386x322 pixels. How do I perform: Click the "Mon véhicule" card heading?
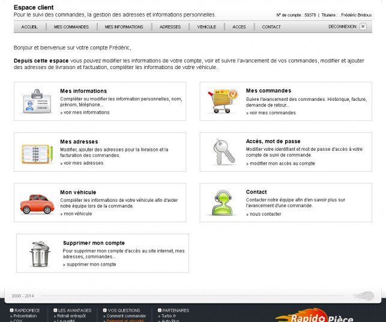[x=78, y=192]
